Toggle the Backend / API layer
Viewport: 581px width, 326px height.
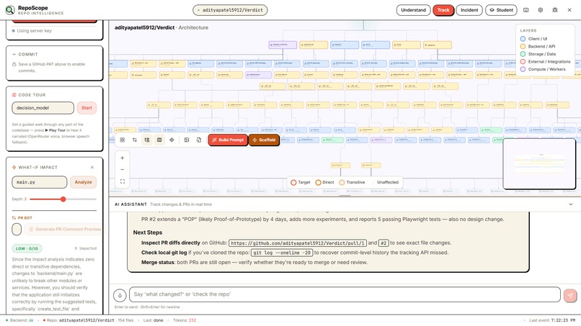pos(523,46)
